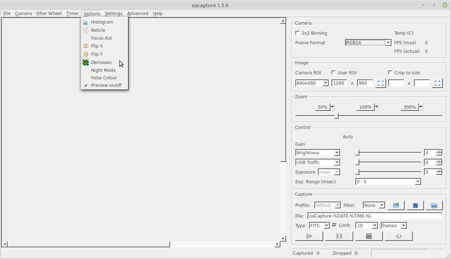Click the frame icon button beside the crop fields
The width and height of the screenshot is (451, 259).
tap(437, 83)
